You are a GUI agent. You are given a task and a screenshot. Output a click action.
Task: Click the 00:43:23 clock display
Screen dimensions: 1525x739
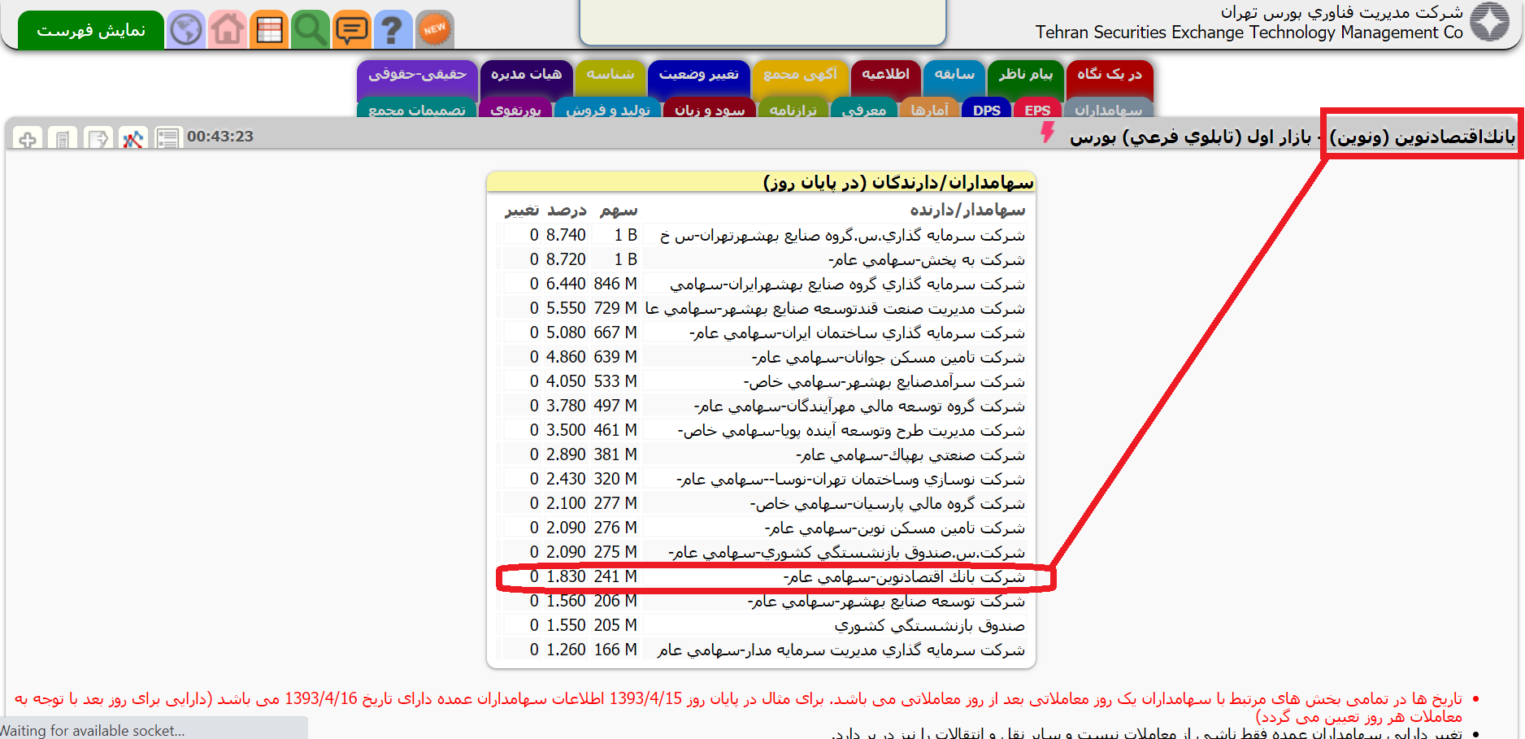(220, 137)
